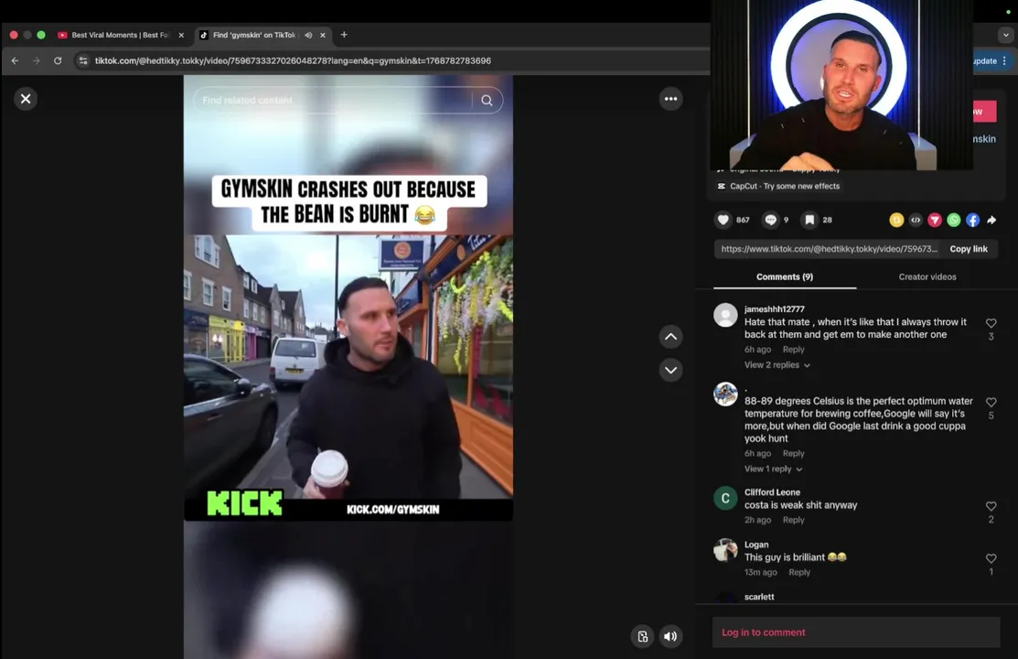
Task: Go to previous video with up arrow
Action: 670,337
